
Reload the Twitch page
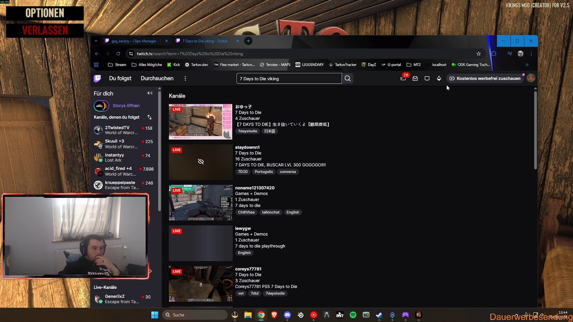pos(118,54)
